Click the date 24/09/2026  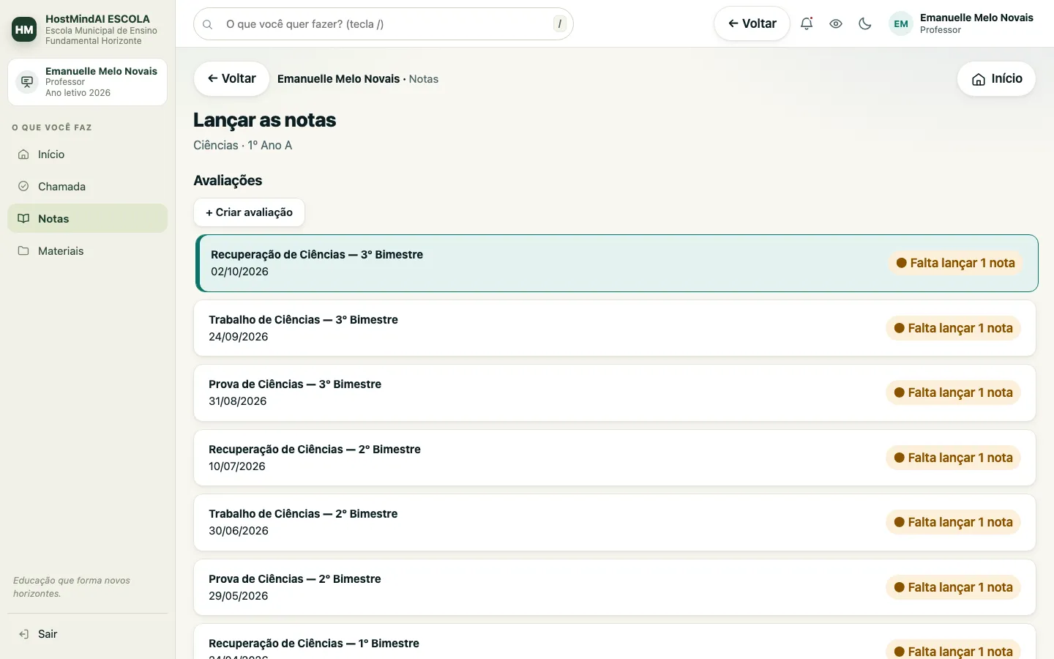click(x=239, y=337)
